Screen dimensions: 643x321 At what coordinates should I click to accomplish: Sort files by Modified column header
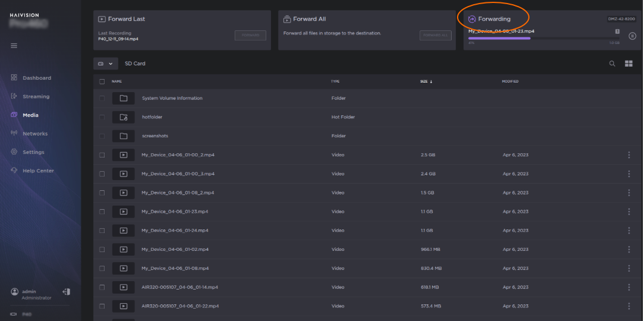[x=510, y=81]
